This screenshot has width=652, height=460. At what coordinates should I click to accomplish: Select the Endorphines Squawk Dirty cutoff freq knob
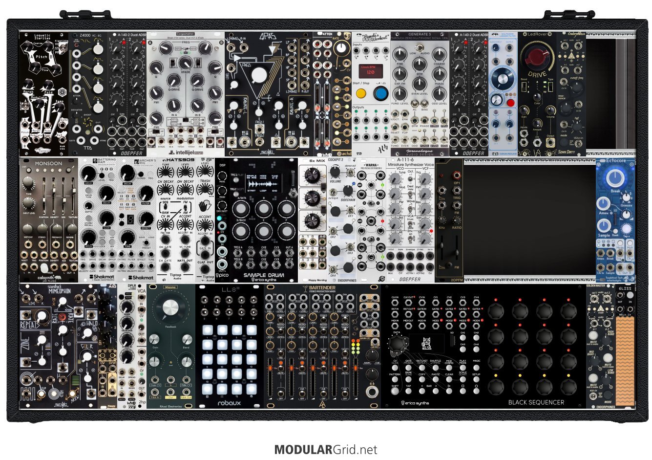coord(578,88)
